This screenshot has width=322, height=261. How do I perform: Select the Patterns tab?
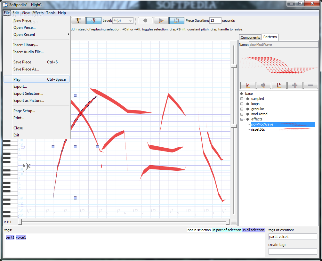point(270,37)
